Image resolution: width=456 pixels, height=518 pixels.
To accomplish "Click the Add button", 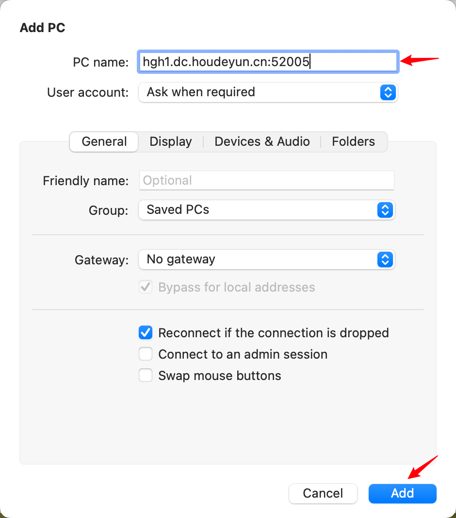I will click(x=403, y=493).
